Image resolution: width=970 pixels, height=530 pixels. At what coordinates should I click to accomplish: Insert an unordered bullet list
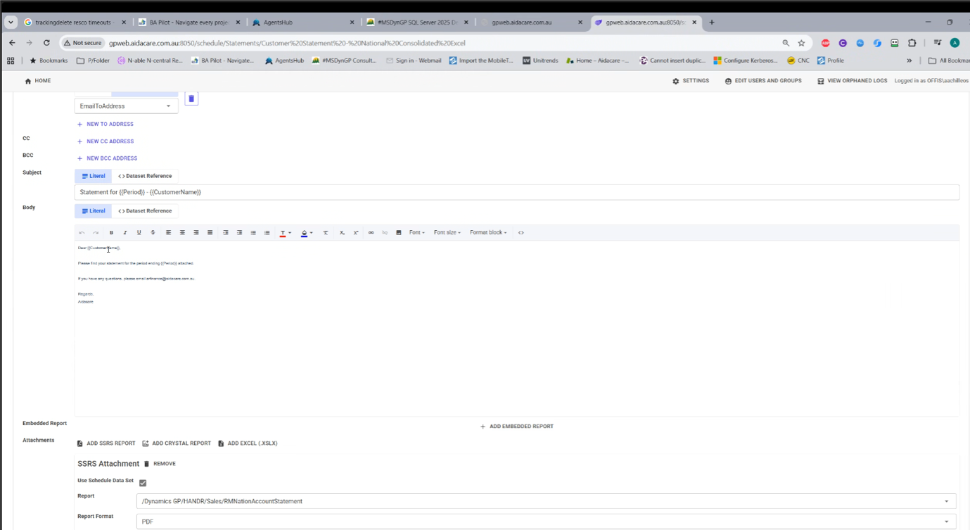[253, 232]
